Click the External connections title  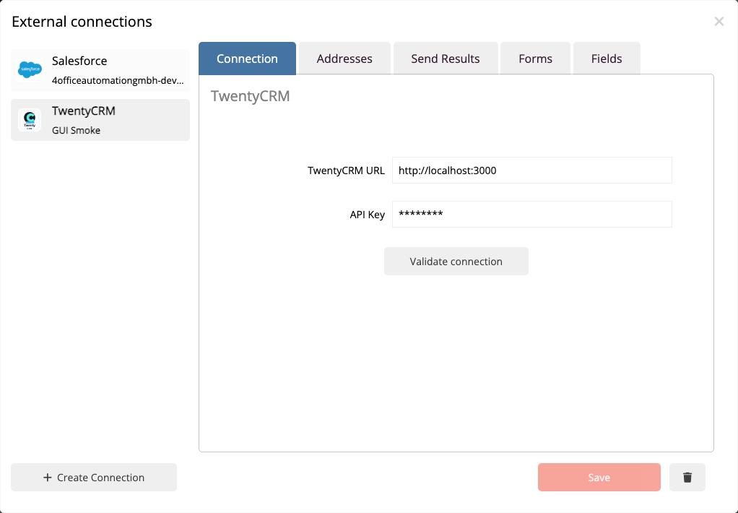[x=82, y=22]
